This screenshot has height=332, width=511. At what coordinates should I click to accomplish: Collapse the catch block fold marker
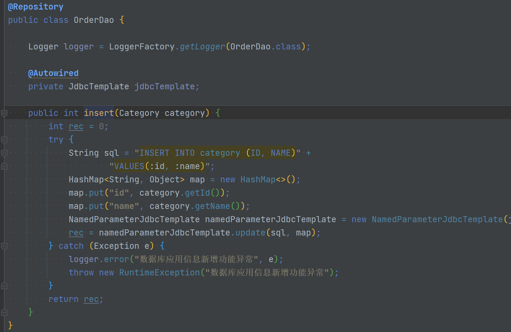tap(4, 246)
